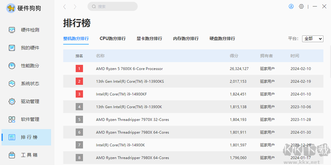Click the date 2024-01-30
The height and width of the screenshot is (165, 331).
(x=301, y=132)
